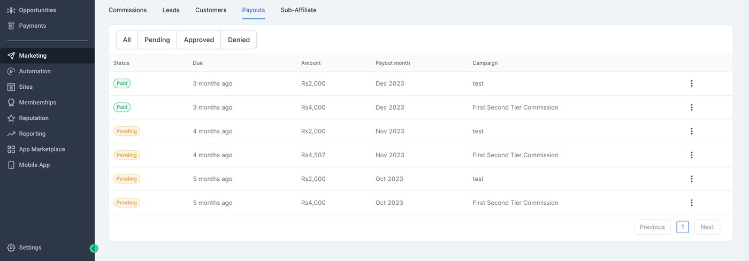Click the Memberships badge icon
The image size is (749, 261).
pos(11,102)
